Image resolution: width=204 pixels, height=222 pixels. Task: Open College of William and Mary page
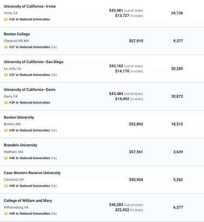point(28,201)
